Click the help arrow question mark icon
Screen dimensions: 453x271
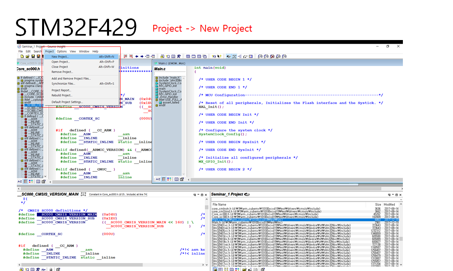click(219, 56)
